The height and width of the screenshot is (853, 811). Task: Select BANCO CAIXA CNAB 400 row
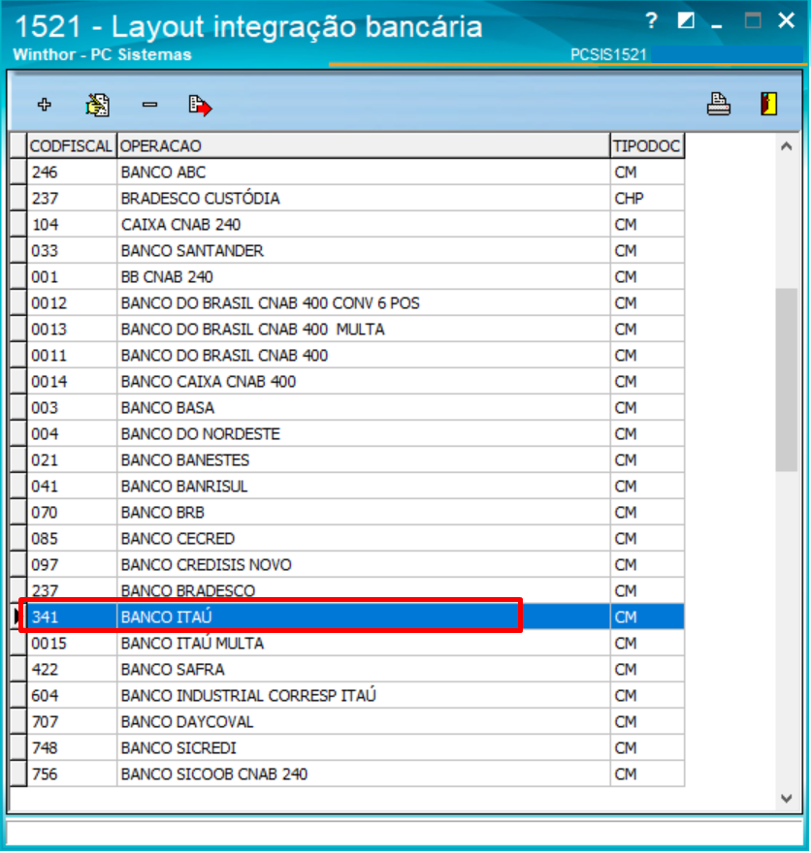click(346, 381)
